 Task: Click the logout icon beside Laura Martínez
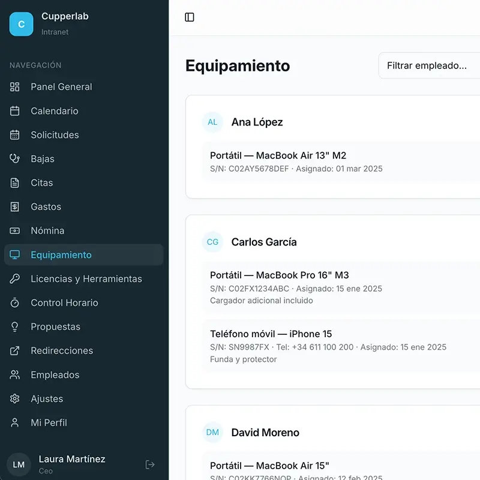(x=150, y=464)
